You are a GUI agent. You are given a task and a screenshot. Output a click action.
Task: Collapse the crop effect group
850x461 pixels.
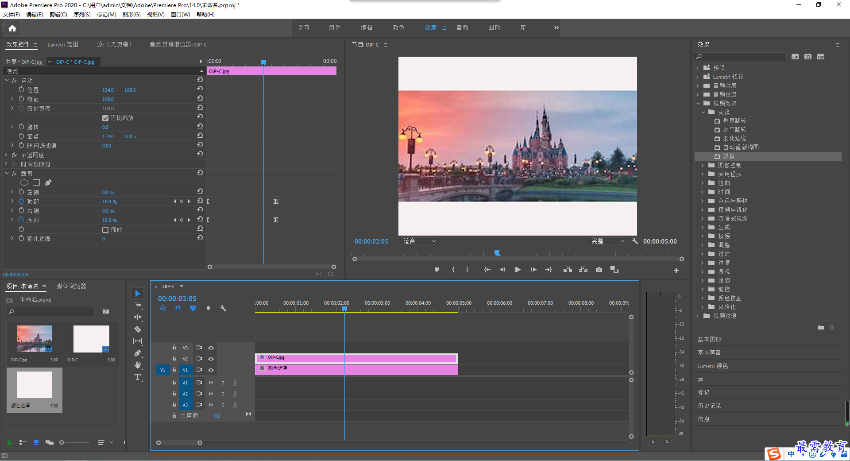pos(7,174)
